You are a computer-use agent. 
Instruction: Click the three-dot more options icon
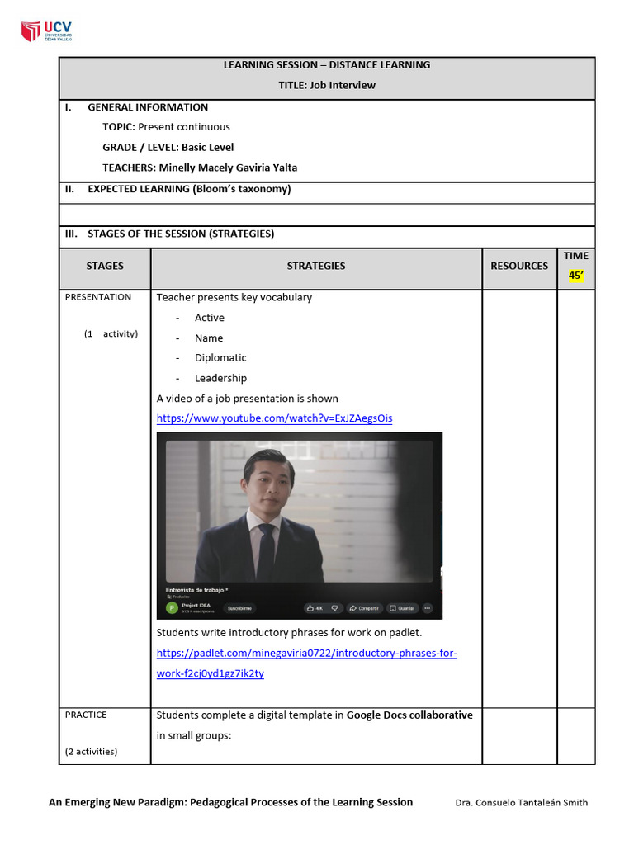coord(428,608)
